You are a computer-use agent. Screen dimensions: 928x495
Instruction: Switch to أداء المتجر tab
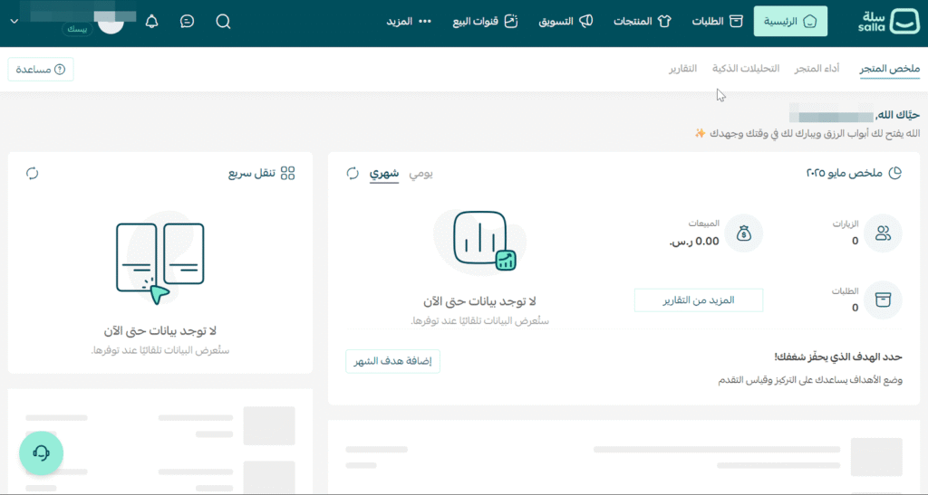click(817, 69)
